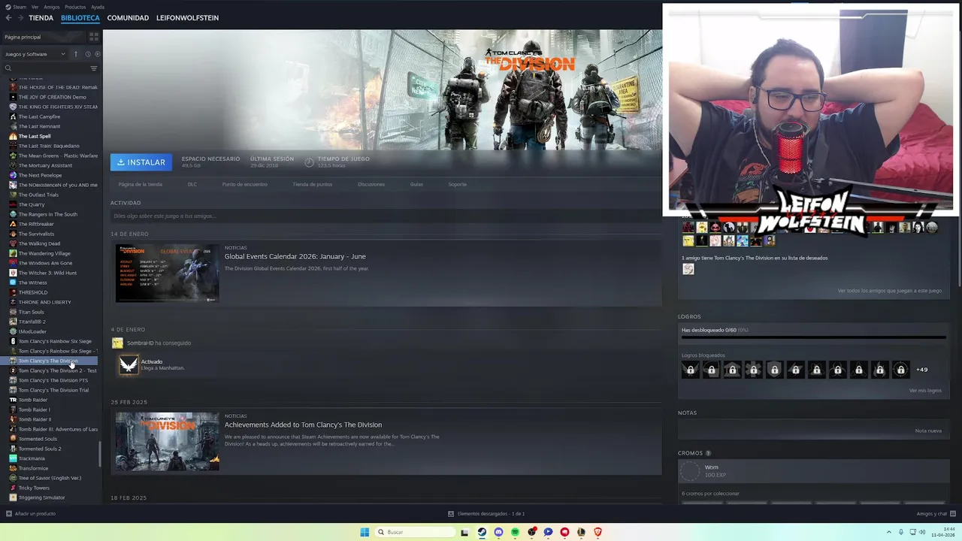Click the recent activity clock icon in sidebar
The height and width of the screenshot is (541, 962).
tap(87, 54)
